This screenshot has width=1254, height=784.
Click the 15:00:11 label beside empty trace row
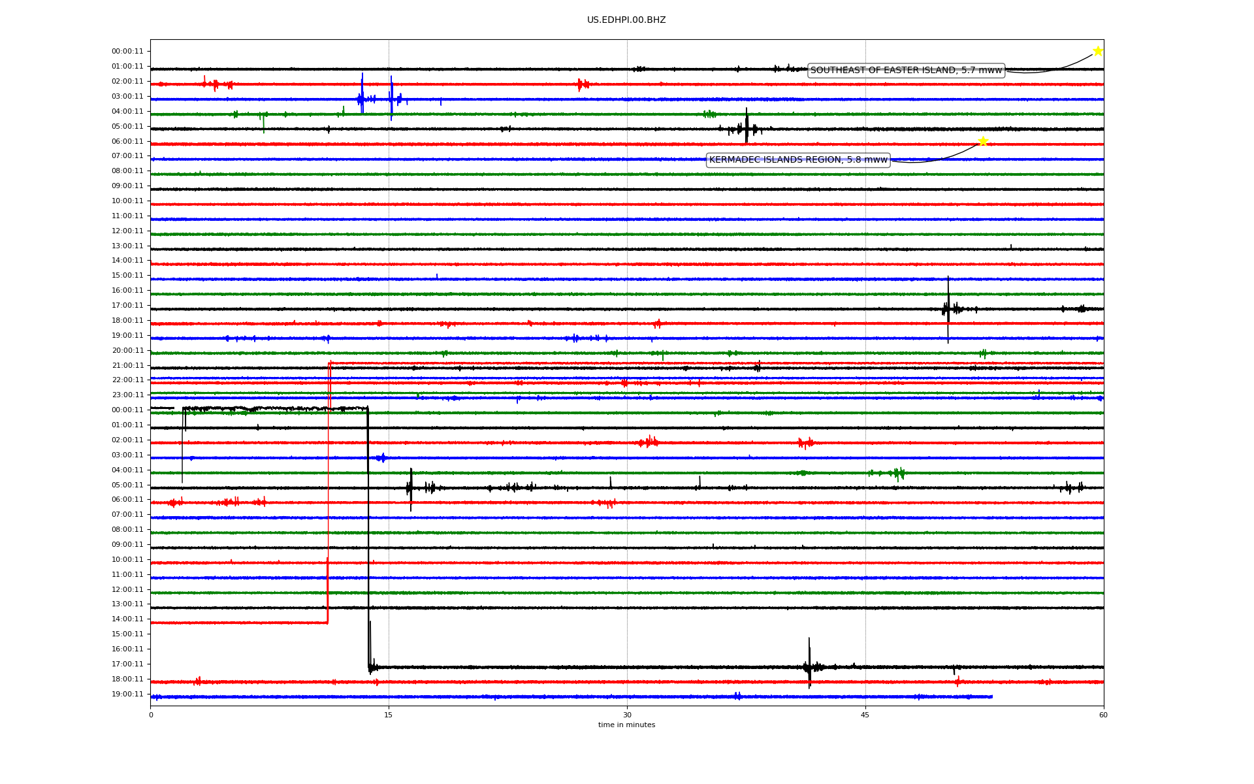[x=127, y=634]
